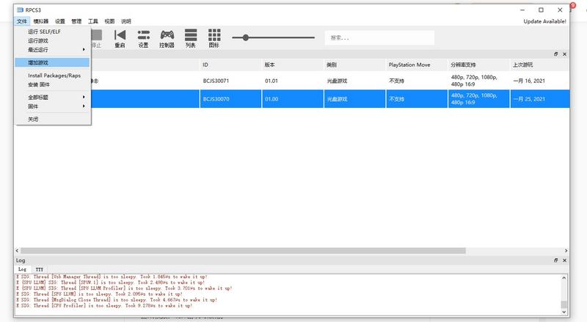587x322 pixels.
Task: Maximize the RPCS3 window
Action: pos(541,10)
